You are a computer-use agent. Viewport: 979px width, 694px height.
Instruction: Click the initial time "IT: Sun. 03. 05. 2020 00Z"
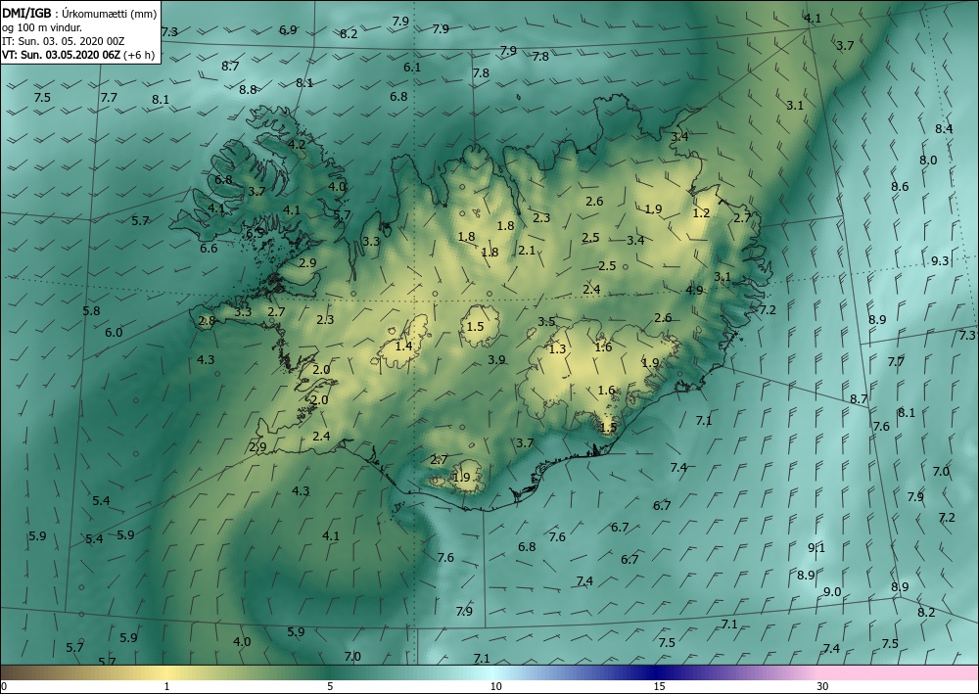tap(63, 41)
